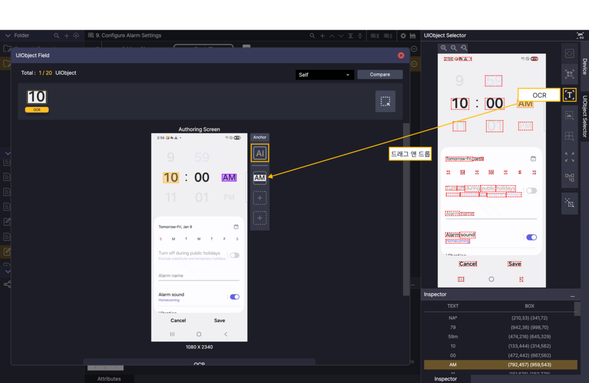Zoom in on the UIObject Selector preview
This screenshot has width=589, height=383.
pyautogui.click(x=443, y=48)
